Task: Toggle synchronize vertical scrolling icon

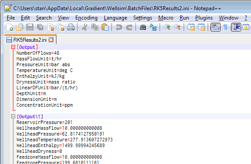Action: pos(191,27)
